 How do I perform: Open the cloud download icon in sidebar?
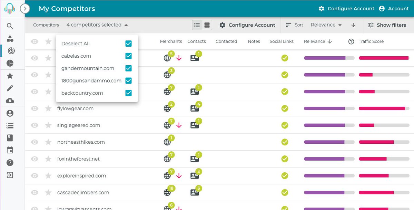coord(10,101)
